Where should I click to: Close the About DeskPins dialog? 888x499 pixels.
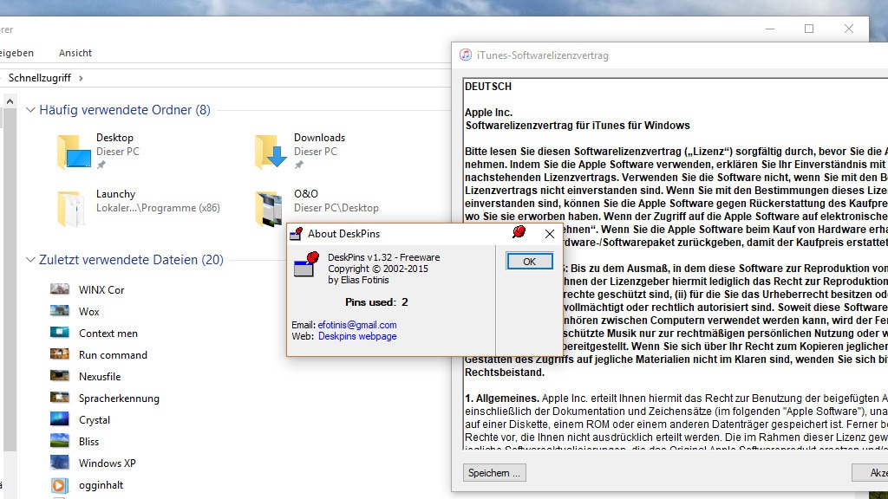[x=549, y=234]
